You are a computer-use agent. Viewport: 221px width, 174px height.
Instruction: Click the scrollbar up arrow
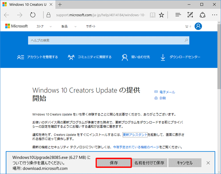coord(219,22)
